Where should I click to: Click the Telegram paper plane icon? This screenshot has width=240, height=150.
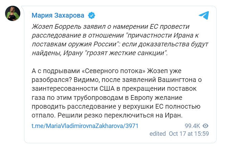click(203, 15)
